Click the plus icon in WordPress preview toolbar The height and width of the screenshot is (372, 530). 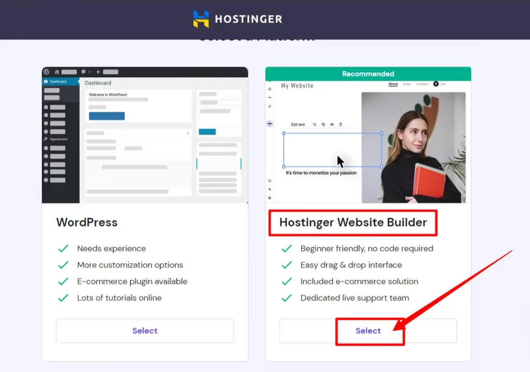point(98,71)
